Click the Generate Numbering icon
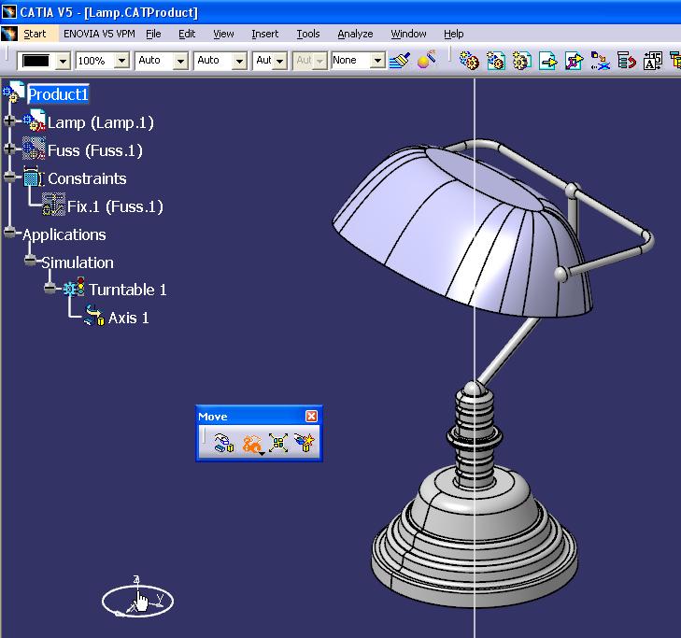The width and height of the screenshot is (681, 638). [x=652, y=61]
